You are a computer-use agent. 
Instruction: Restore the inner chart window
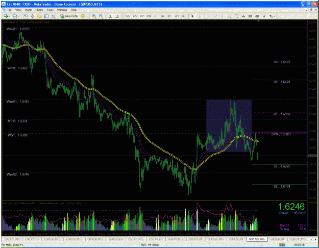point(311,10)
